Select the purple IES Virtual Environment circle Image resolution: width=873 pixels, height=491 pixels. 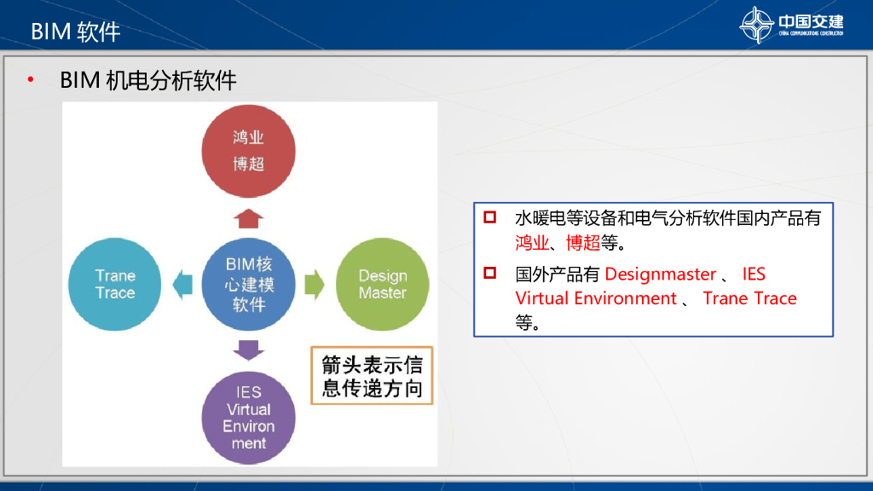pos(248,418)
